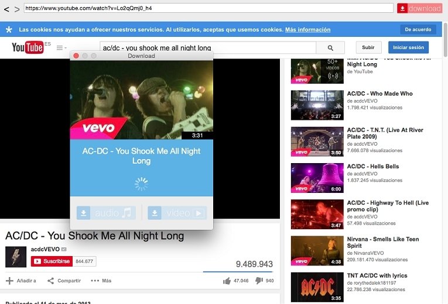Click the YouTube search field
Viewport: 448px width, 304px height.
(x=208, y=47)
